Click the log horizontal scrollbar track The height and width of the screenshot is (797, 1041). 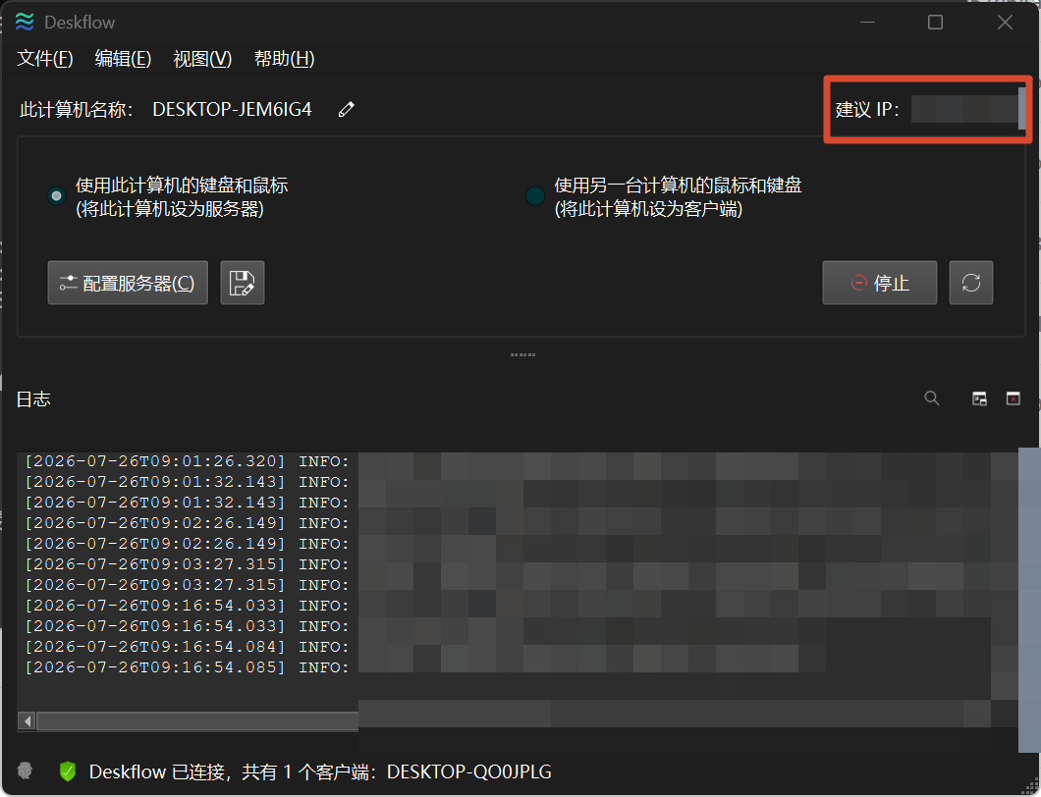pos(197,720)
